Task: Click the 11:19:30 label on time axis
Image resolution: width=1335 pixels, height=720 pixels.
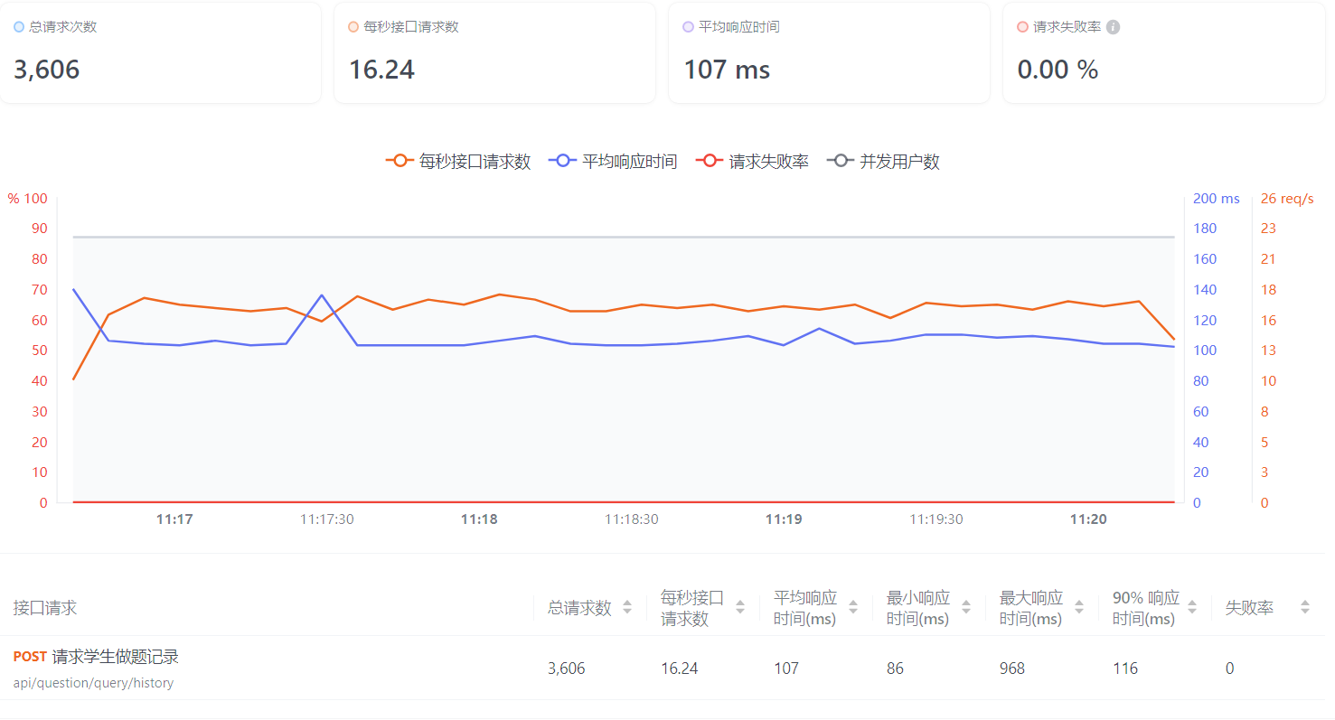Action: pyautogui.click(x=935, y=519)
